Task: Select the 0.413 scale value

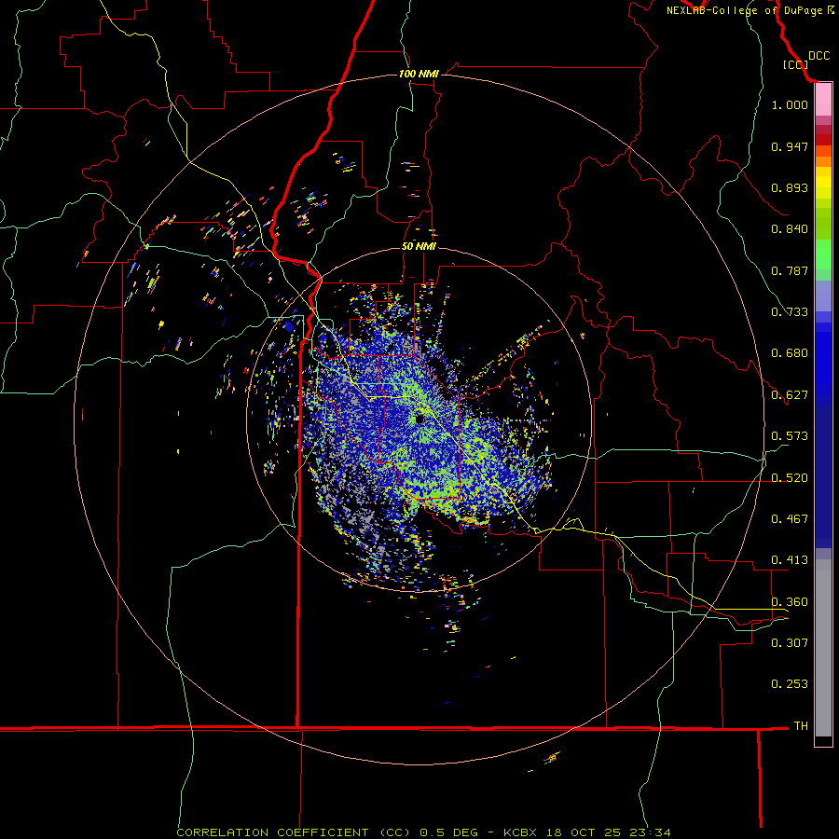Action: pyautogui.click(x=790, y=560)
